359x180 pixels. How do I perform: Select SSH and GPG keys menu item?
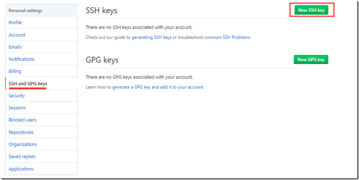28,83
